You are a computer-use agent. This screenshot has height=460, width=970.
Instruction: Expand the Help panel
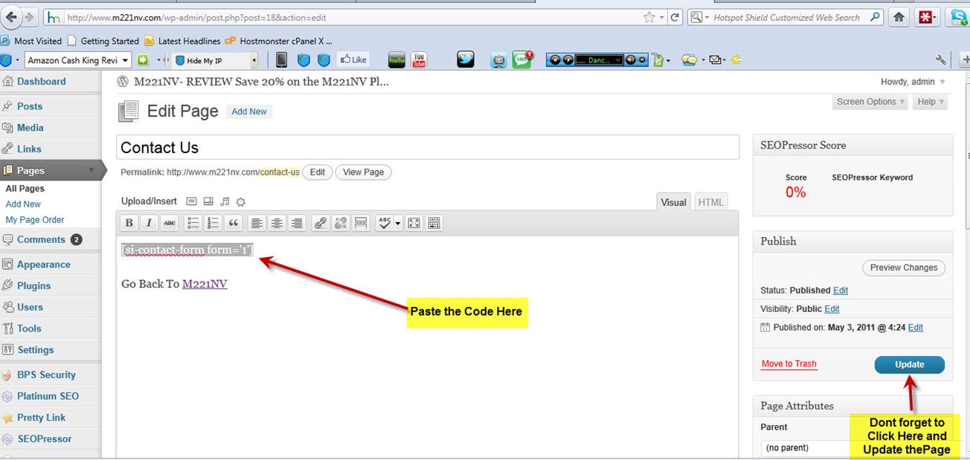931,102
